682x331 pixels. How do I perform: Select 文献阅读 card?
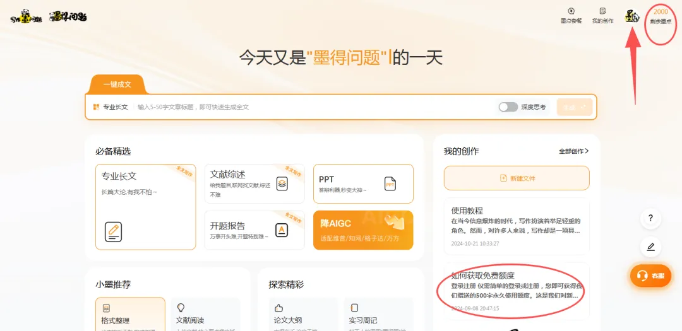pyautogui.click(x=205, y=313)
